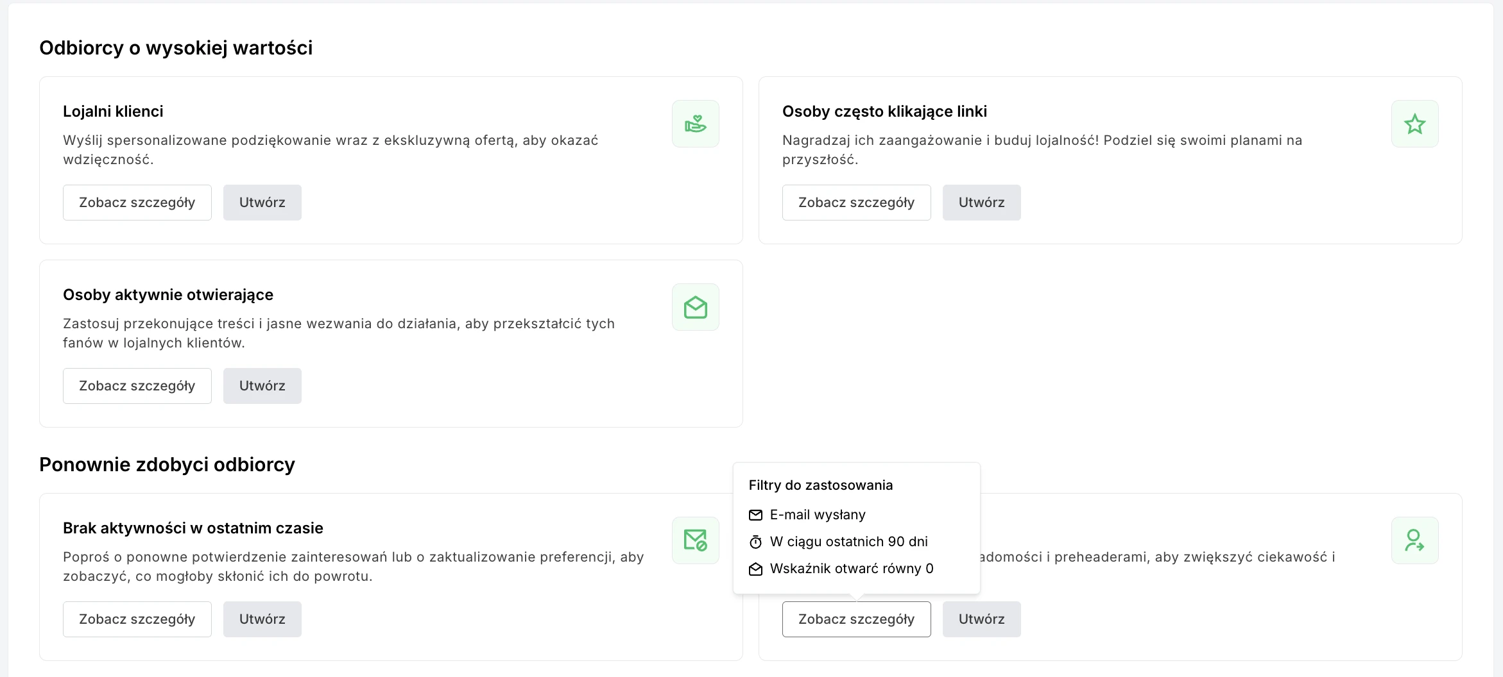Click the envelope icon beside E-mail wysłany
This screenshot has width=1503, height=677.
tap(756, 515)
